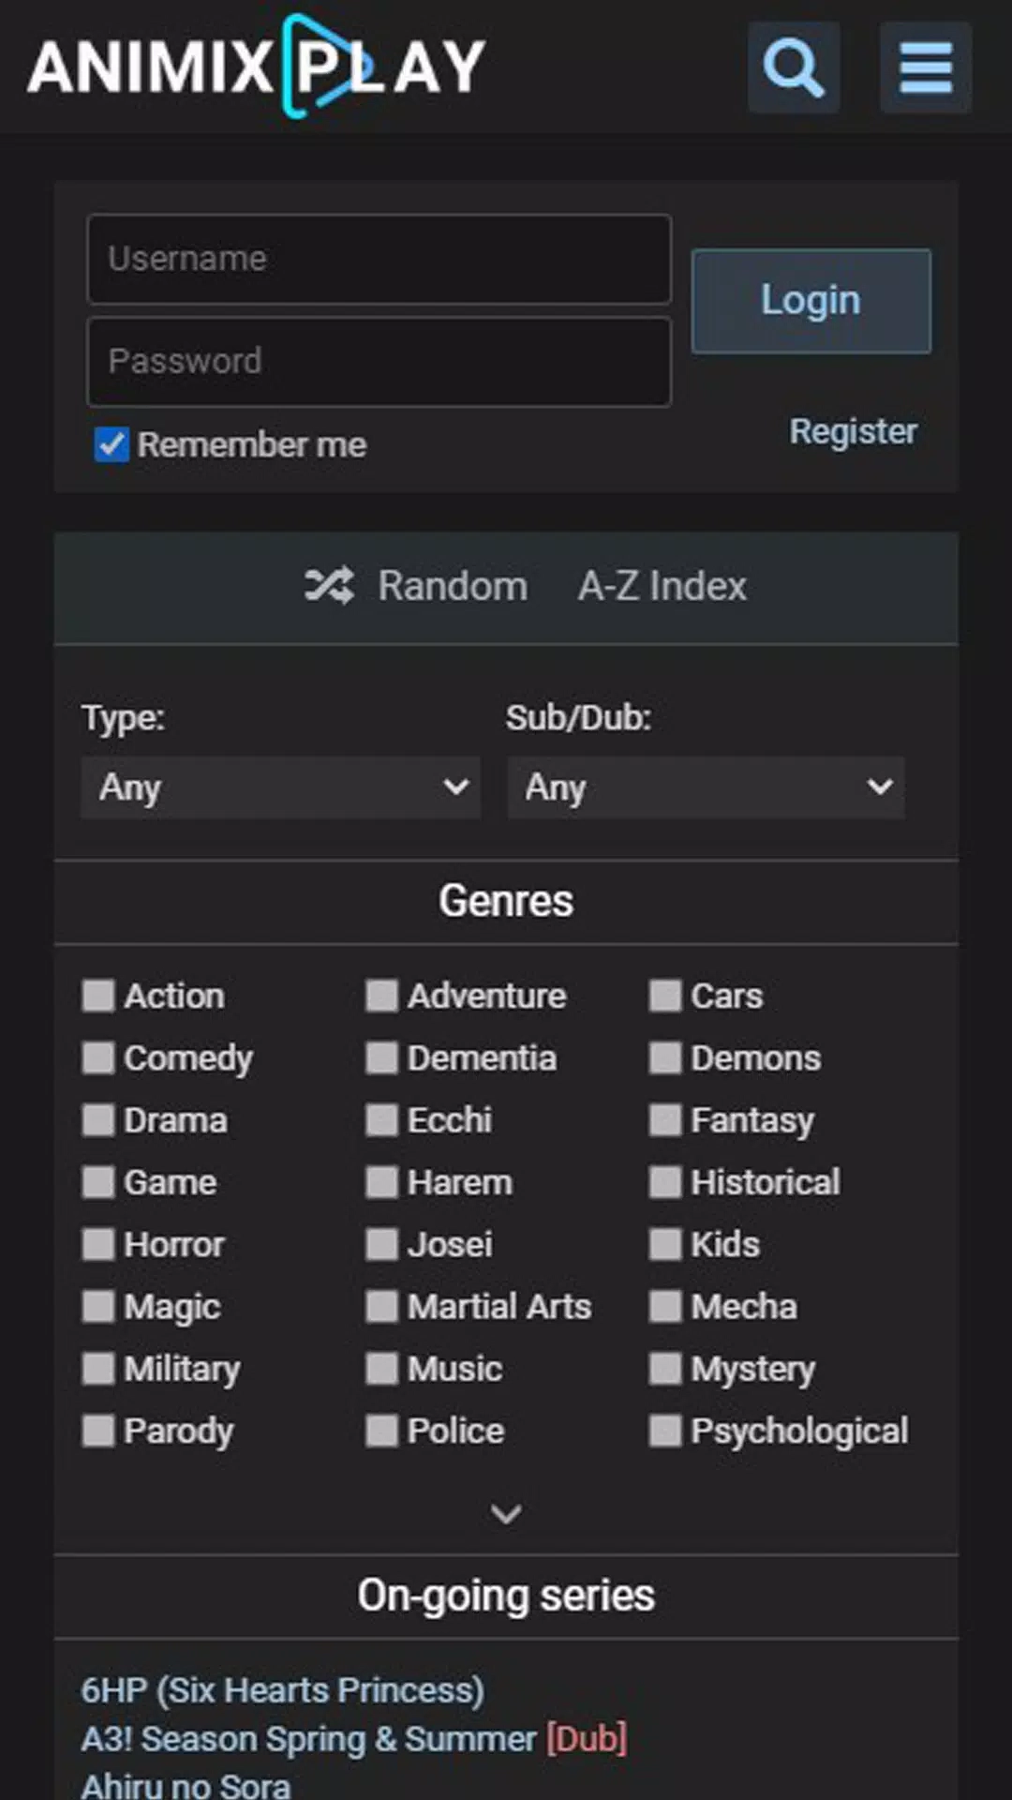Open the Sub/Dub dropdown
This screenshot has width=1012, height=1800.
[706, 787]
